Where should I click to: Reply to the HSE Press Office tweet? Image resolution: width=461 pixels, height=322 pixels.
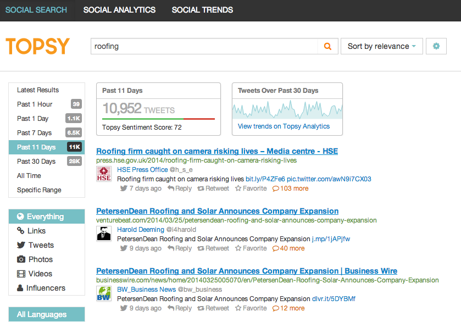180,188
